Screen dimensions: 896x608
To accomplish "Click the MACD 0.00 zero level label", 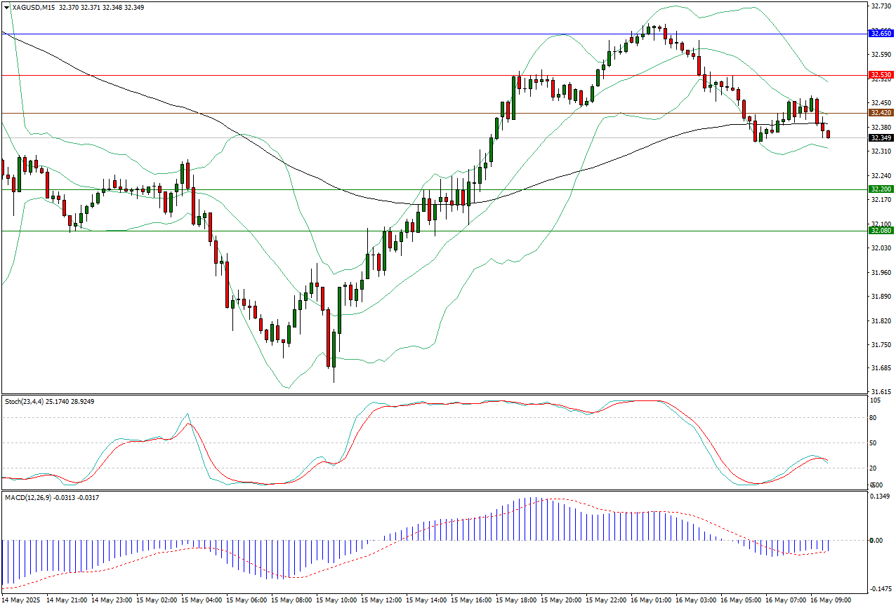I will pyautogui.click(x=876, y=540).
